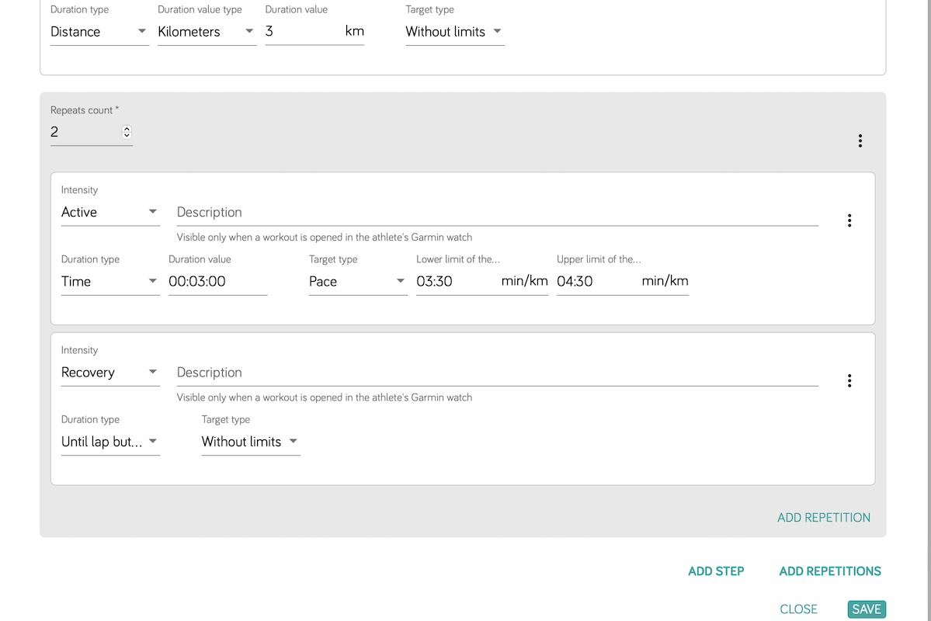Click the Active step's Description field
Screen dimensions: 931x621
pyautogui.click(x=497, y=213)
